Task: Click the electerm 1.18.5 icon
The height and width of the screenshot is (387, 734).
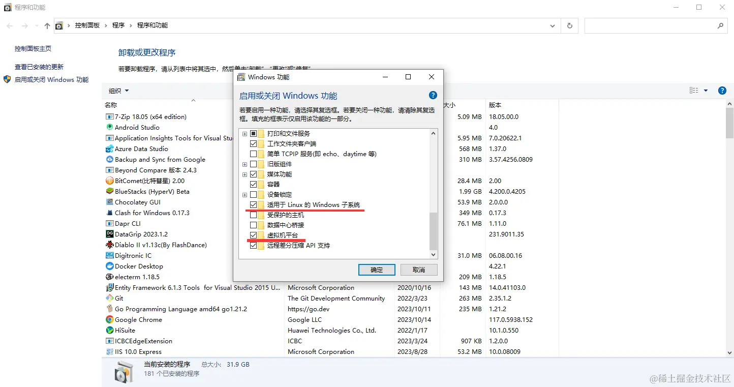Action: point(109,277)
